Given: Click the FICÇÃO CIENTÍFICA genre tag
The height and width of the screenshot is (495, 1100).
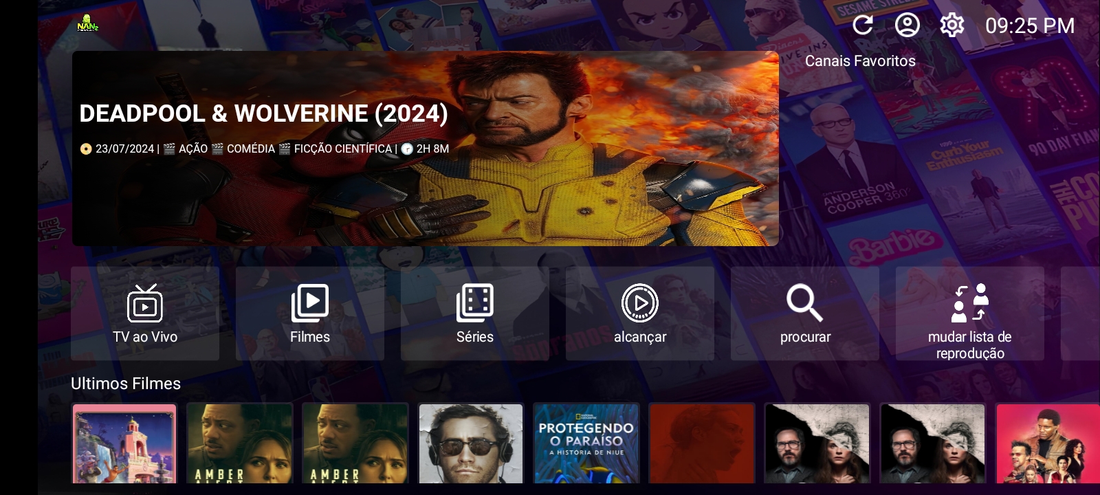Looking at the screenshot, I should tap(343, 148).
